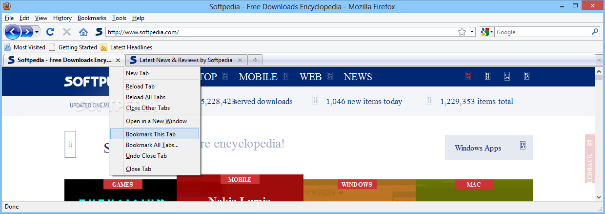
Task: Click the icon before 1,229,353 items total
Action: click(429, 101)
